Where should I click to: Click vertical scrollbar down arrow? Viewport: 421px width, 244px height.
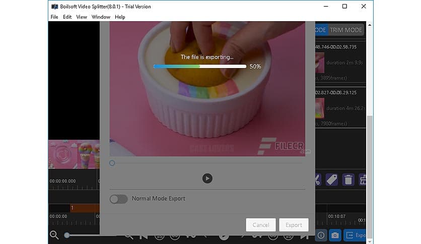click(370, 241)
